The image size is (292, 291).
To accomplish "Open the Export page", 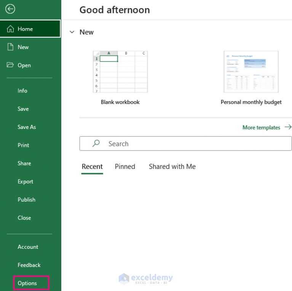I will click(x=26, y=181).
